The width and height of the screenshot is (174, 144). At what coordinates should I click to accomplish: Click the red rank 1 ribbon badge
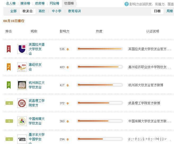[x=9, y=49]
